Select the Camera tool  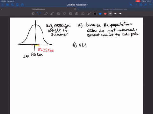(x=77, y=14)
